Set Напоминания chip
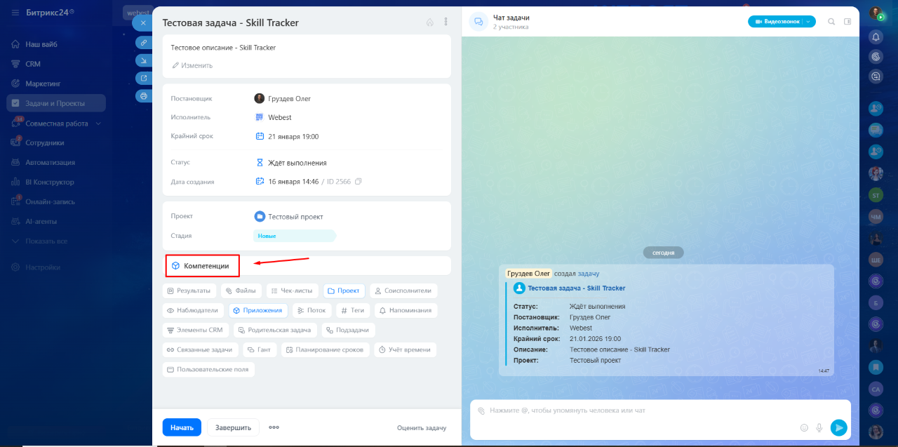The width and height of the screenshot is (898, 447). [406, 310]
